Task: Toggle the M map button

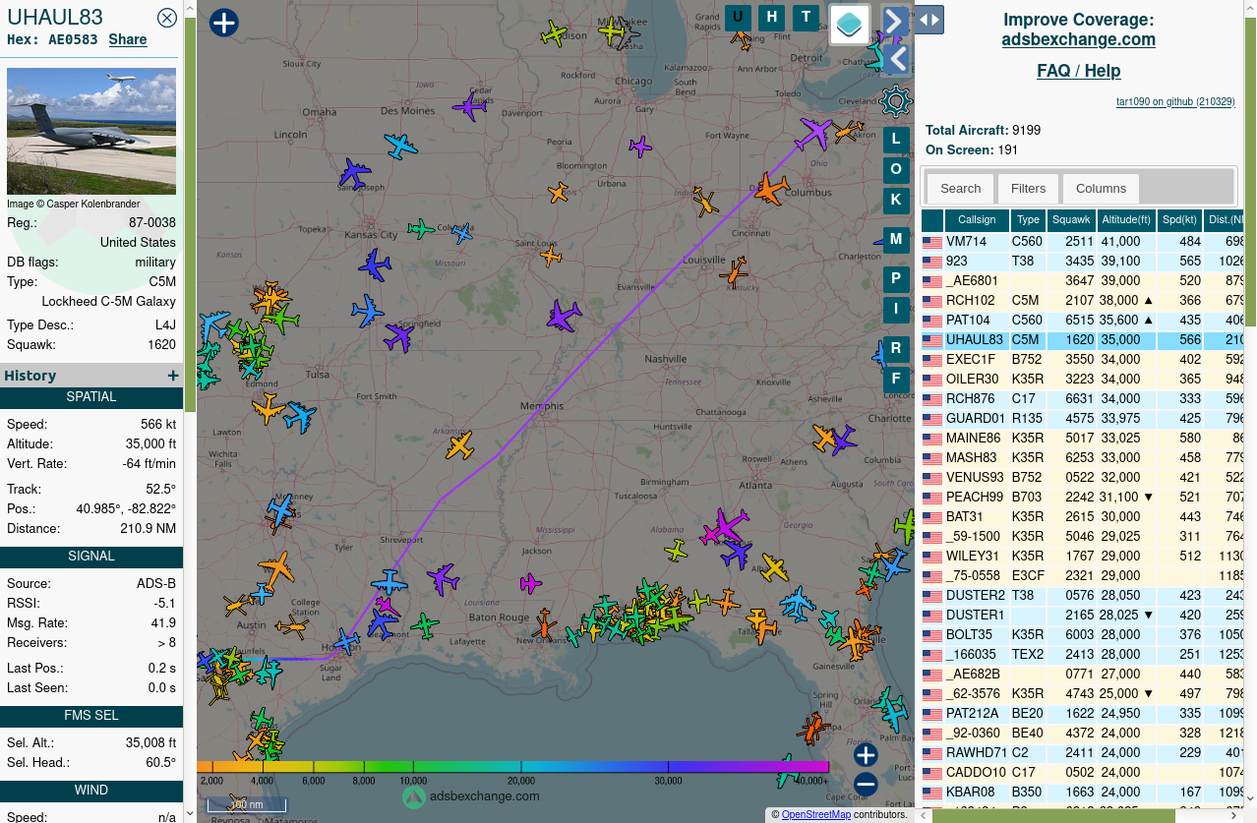Action: click(x=896, y=239)
